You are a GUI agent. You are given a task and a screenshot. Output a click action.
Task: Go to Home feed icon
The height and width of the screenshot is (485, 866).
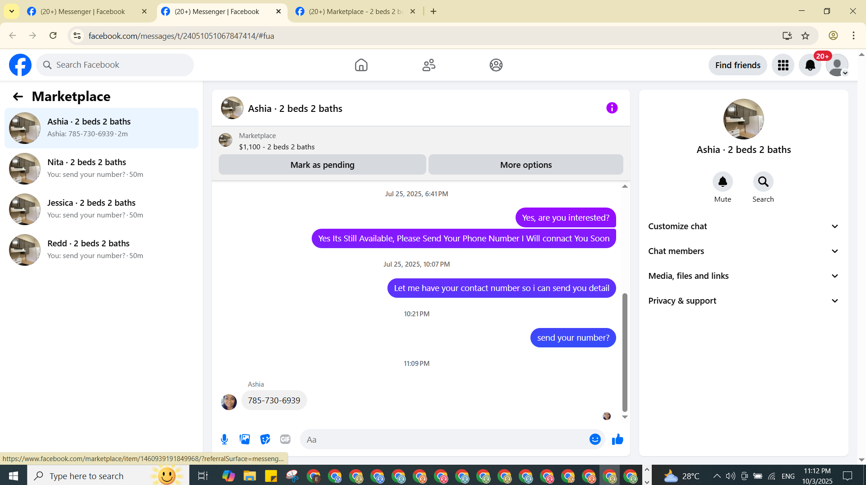[361, 65]
